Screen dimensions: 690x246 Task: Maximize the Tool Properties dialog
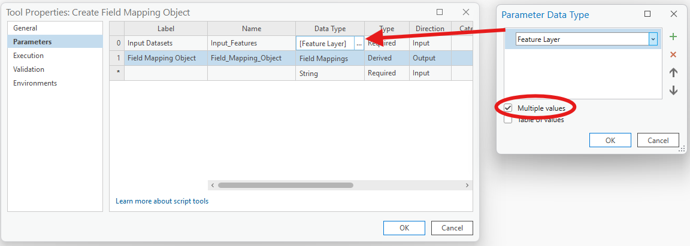pyautogui.click(x=440, y=12)
